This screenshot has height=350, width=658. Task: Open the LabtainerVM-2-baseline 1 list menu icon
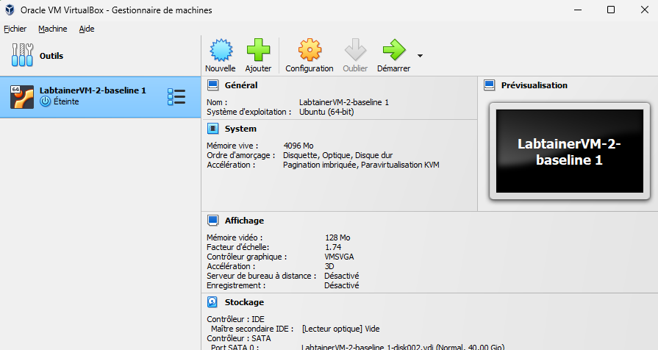(x=176, y=96)
